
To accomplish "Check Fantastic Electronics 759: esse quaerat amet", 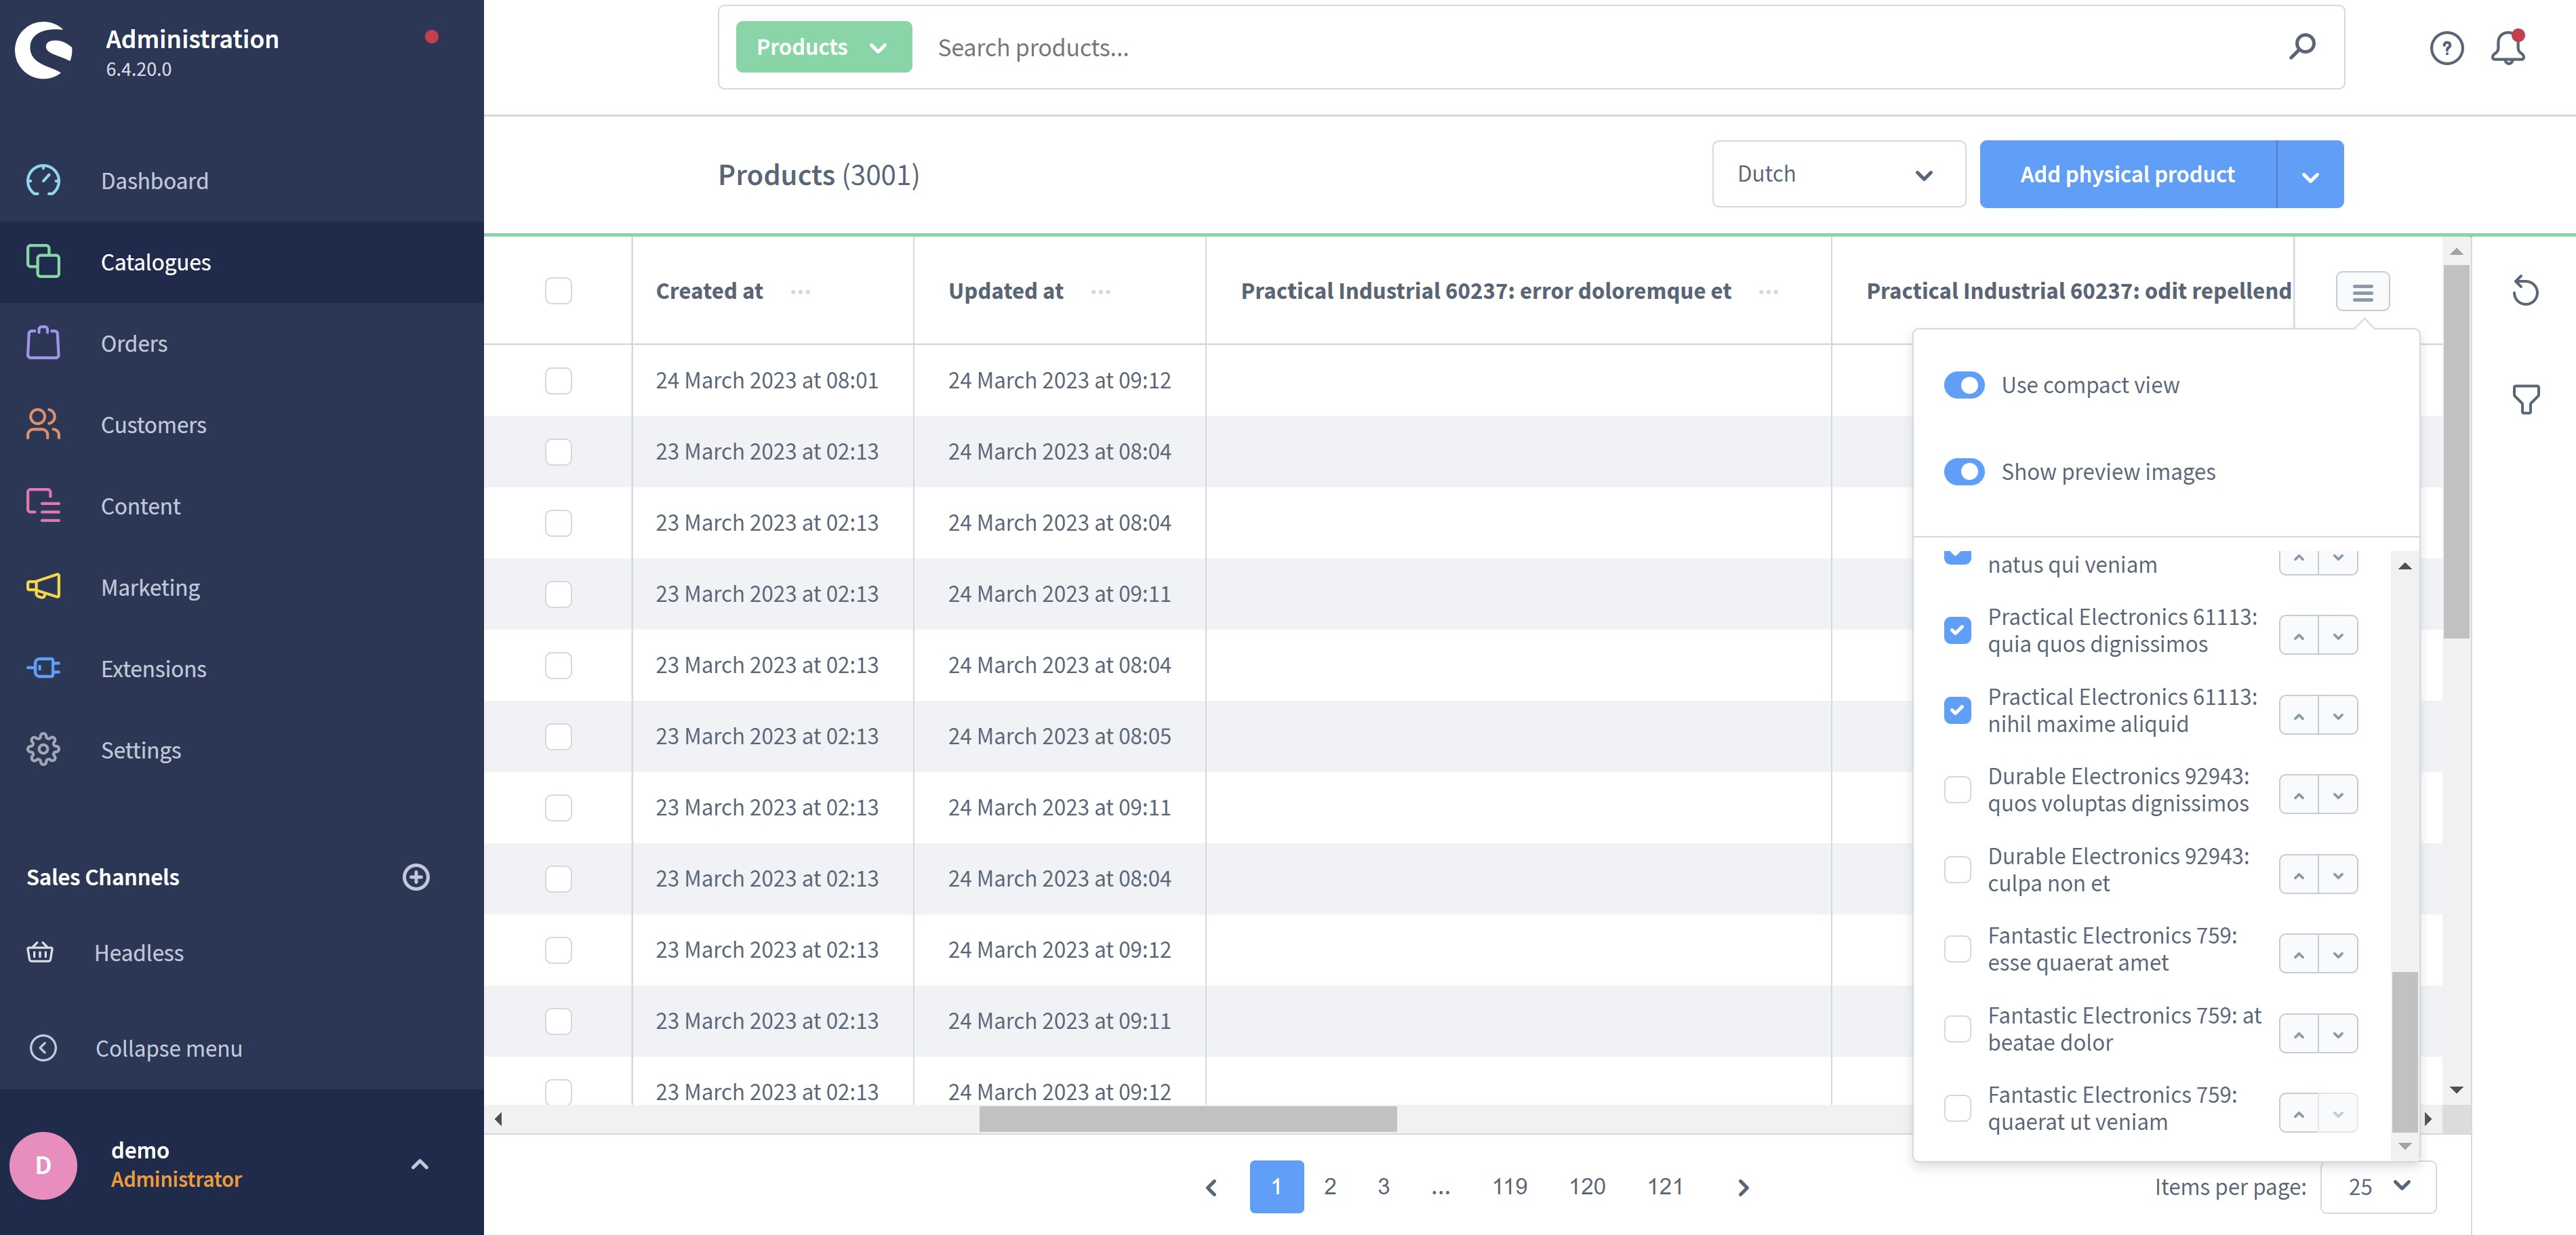I will point(1957,949).
